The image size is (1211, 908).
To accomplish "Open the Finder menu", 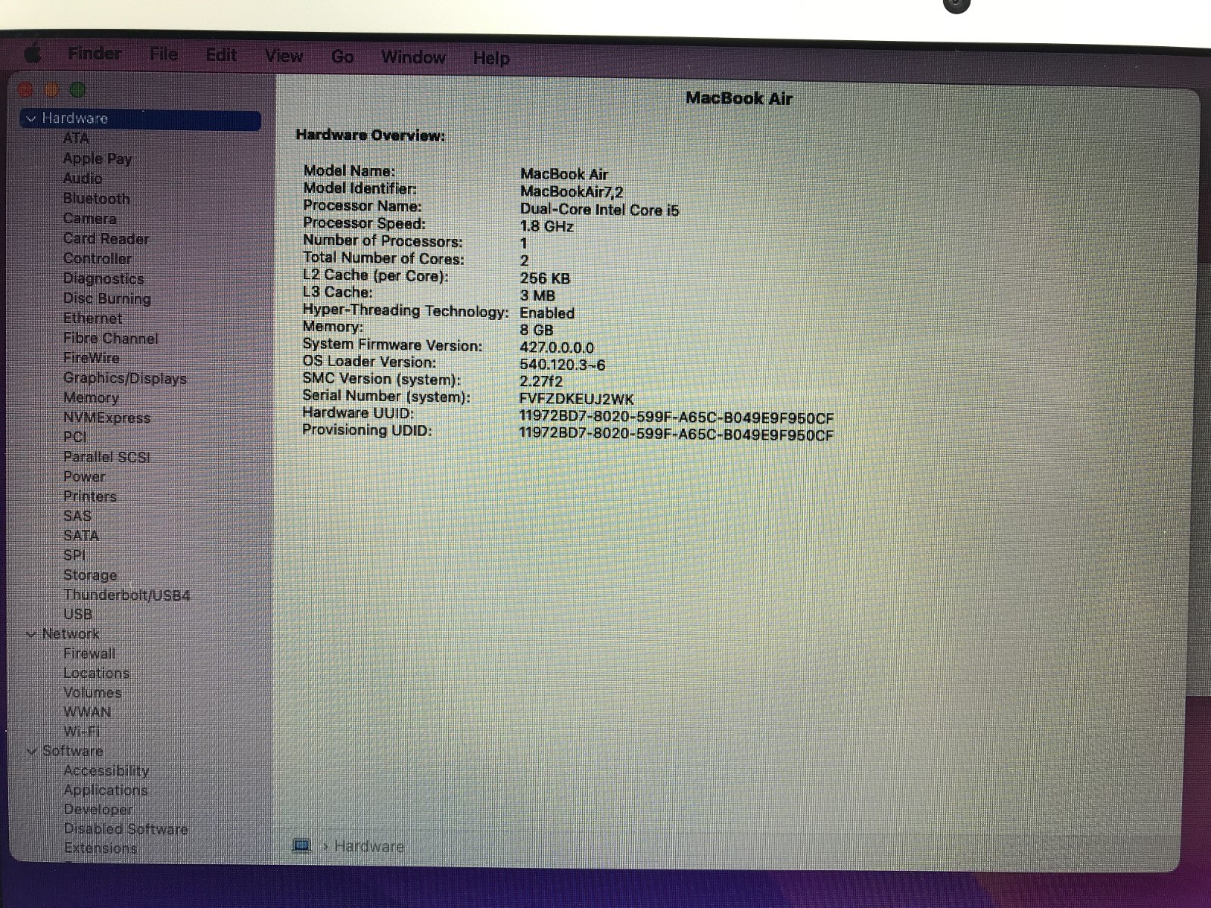I will (95, 54).
